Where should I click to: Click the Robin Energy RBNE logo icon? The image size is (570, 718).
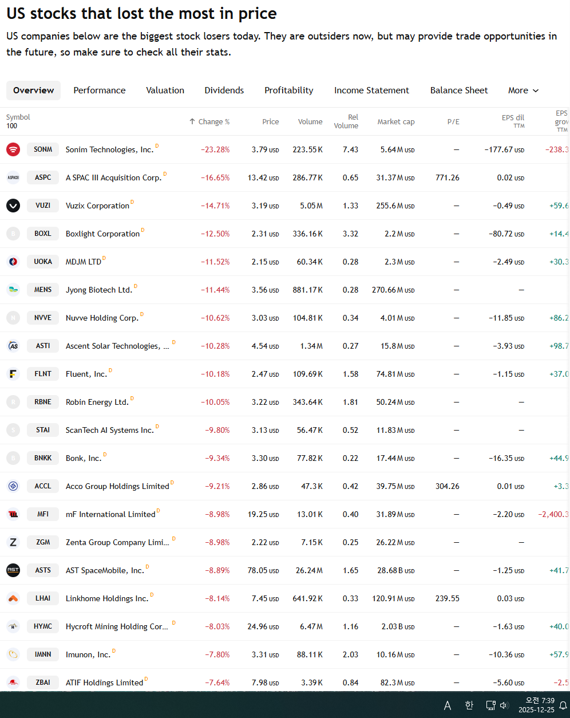pos(13,402)
